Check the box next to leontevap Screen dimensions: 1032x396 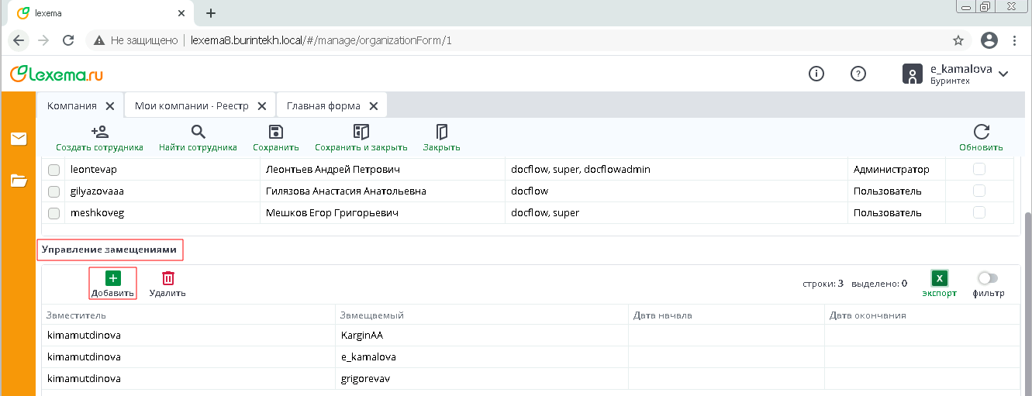[54, 170]
